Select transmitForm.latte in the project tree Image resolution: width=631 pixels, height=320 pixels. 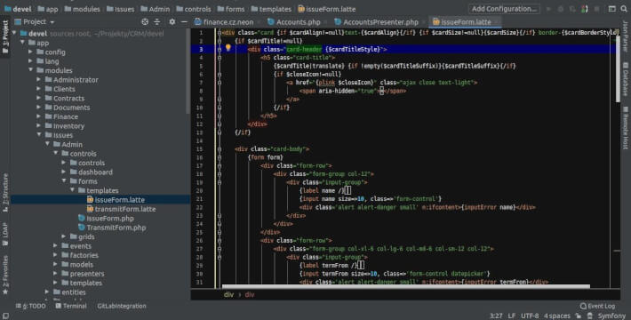[x=125, y=209]
